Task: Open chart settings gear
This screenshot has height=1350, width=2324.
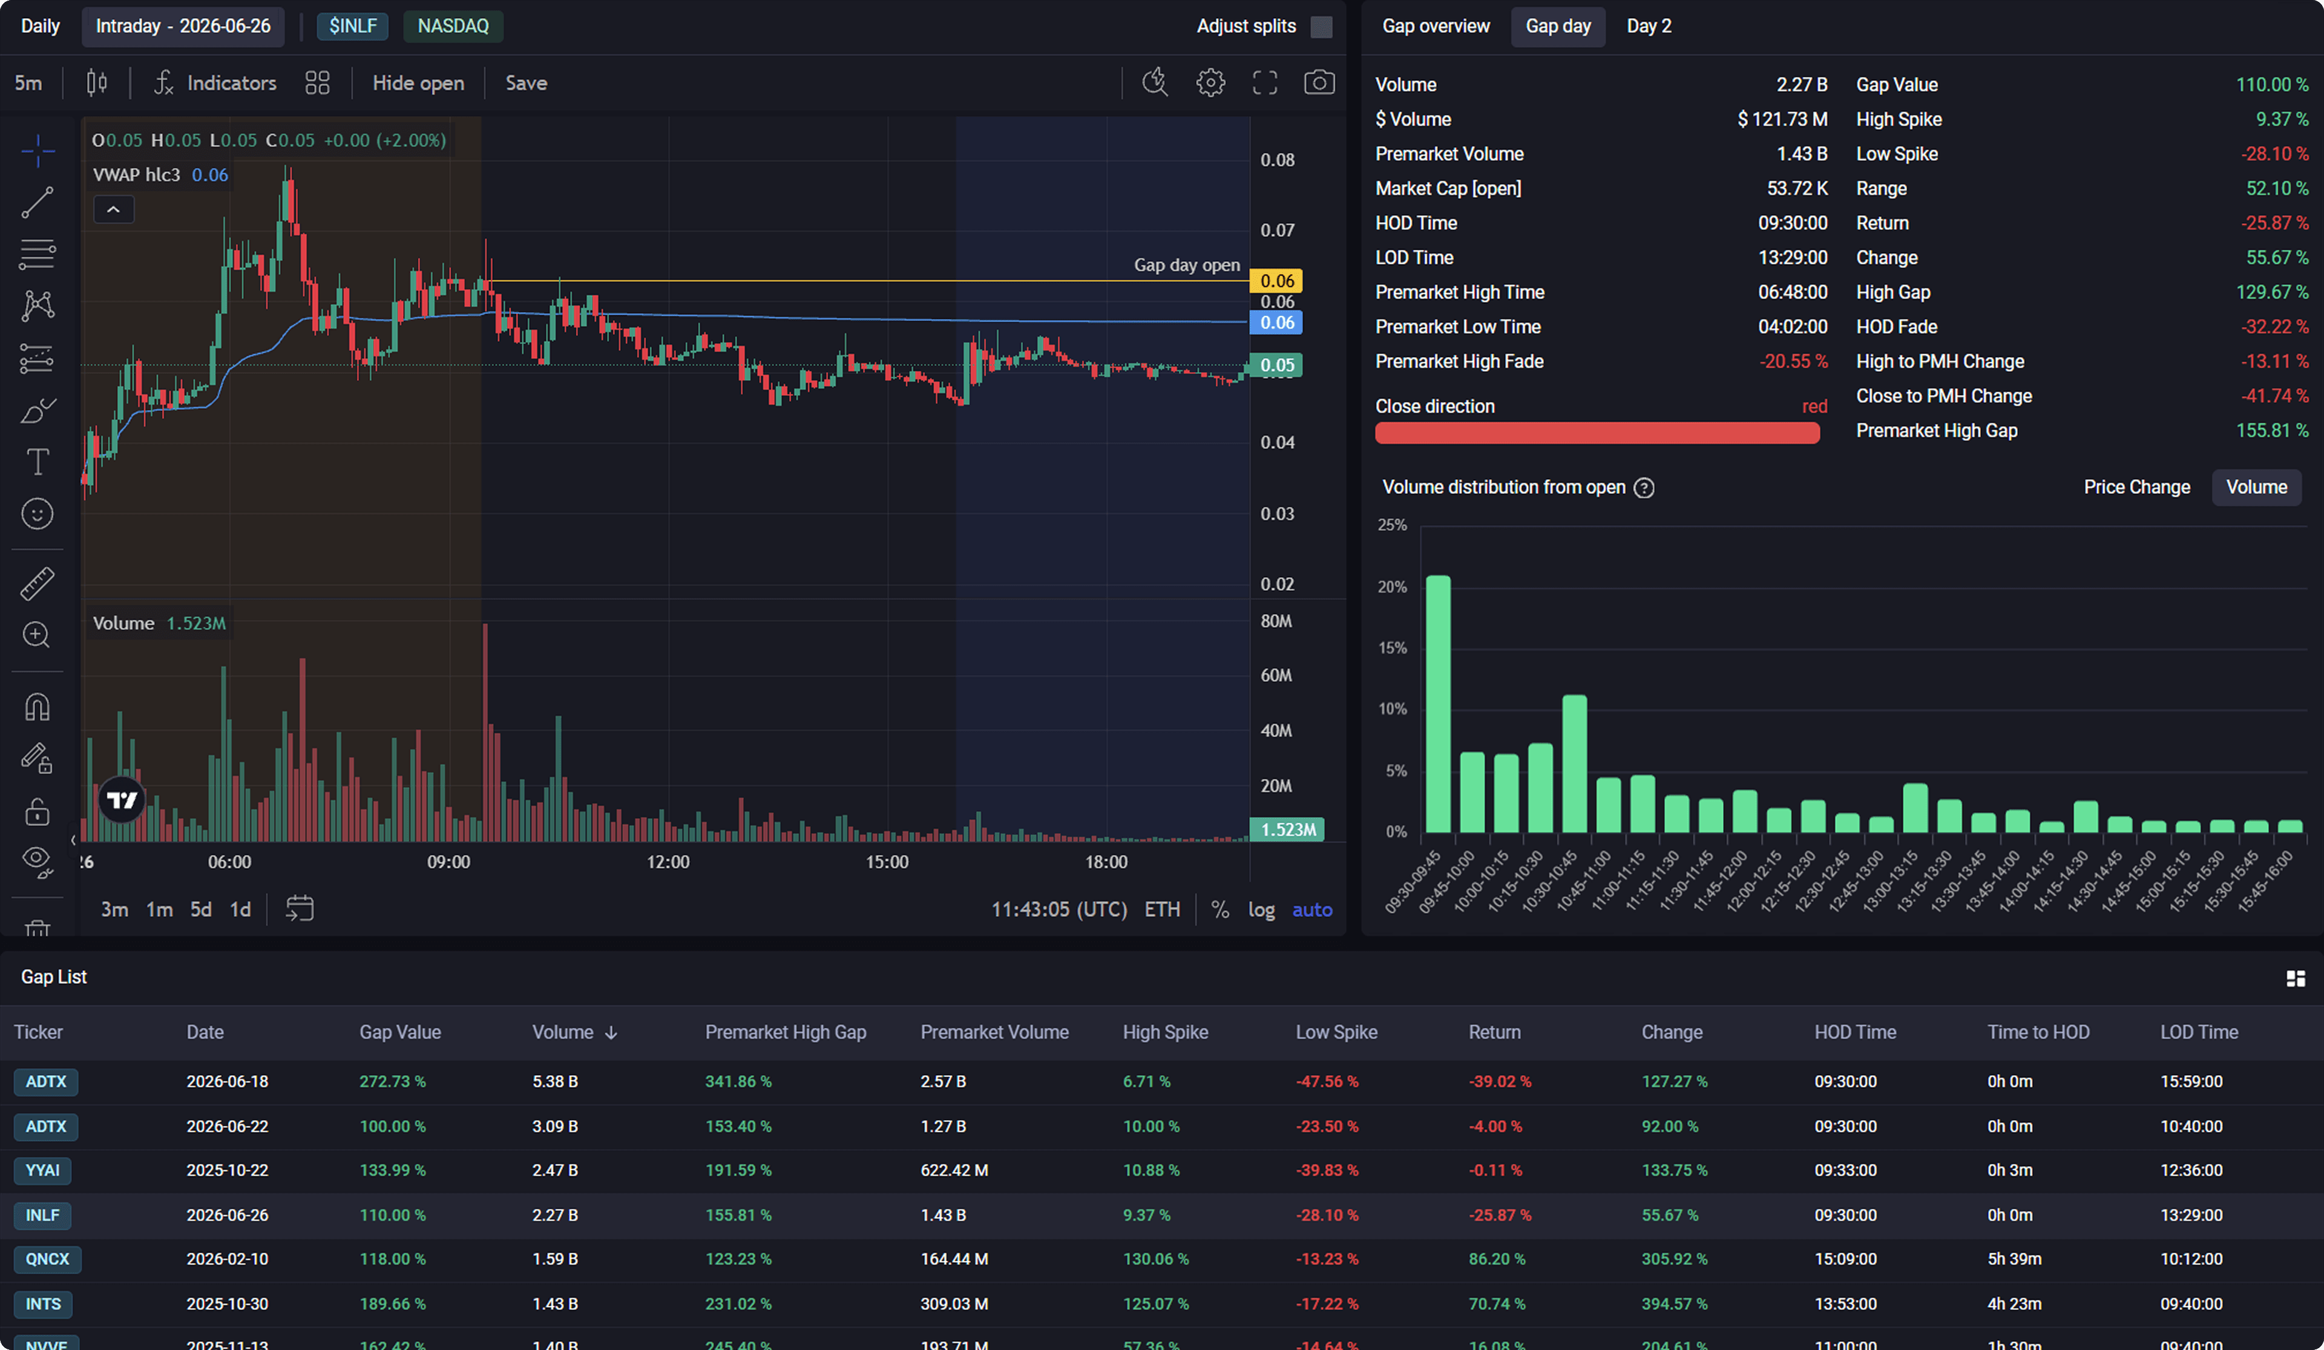Action: [1211, 83]
